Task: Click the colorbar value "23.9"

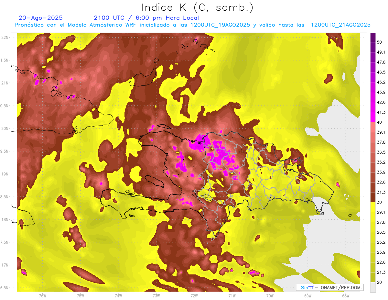Action: pyautogui.click(x=381, y=252)
